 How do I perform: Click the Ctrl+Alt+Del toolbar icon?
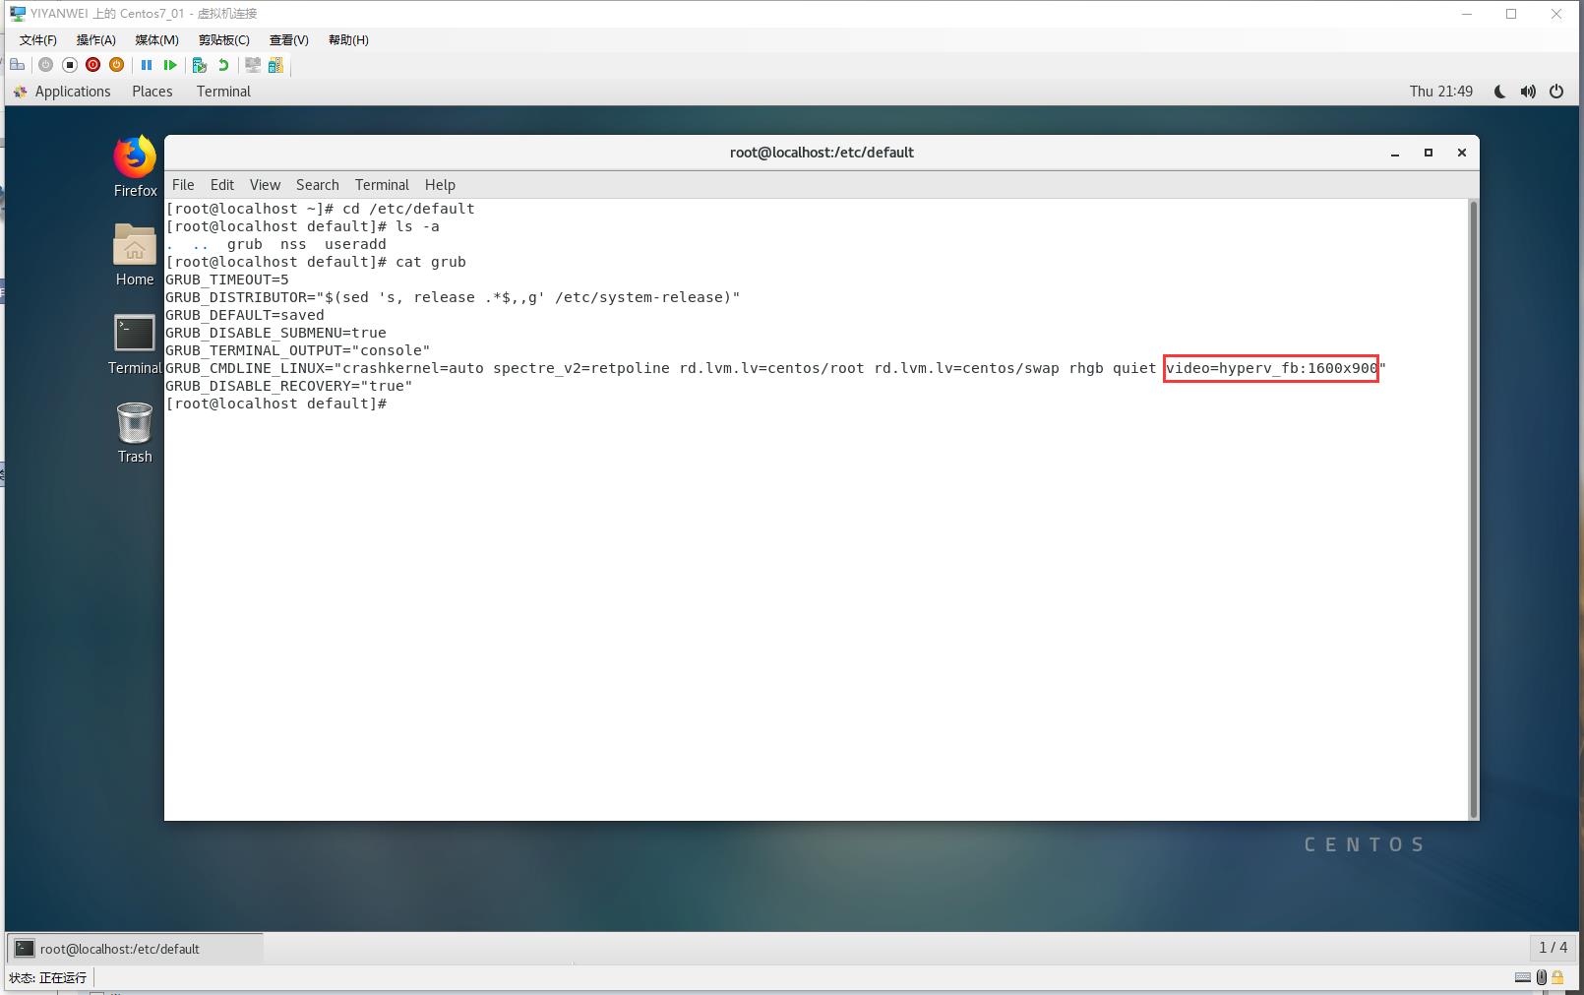coord(18,65)
